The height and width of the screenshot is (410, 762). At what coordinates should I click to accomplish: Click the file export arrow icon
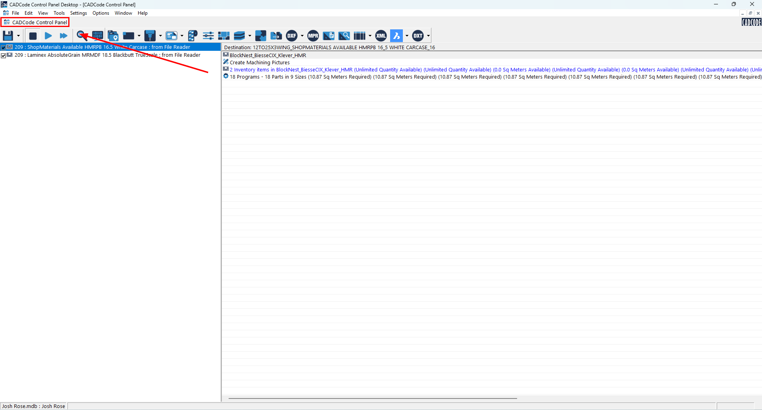(276, 36)
